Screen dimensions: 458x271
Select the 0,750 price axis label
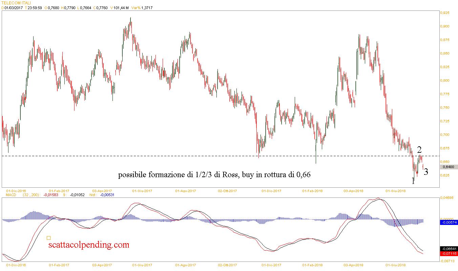pyautogui.click(x=444, y=108)
